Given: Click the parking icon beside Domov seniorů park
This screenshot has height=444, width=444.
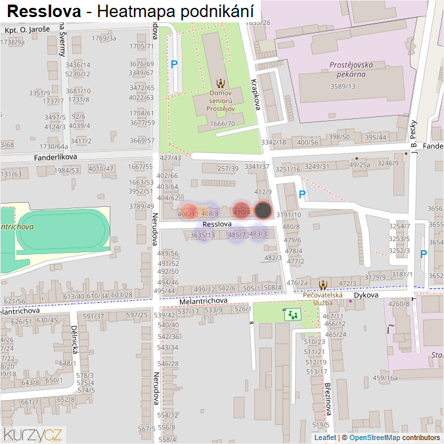Looking at the screenshot, I should pyautogui.click(x=174, y=64).
